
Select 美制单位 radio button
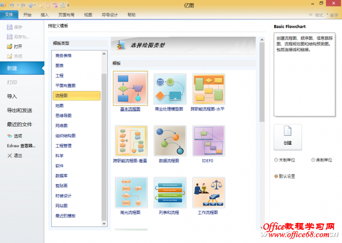point(313,160)
